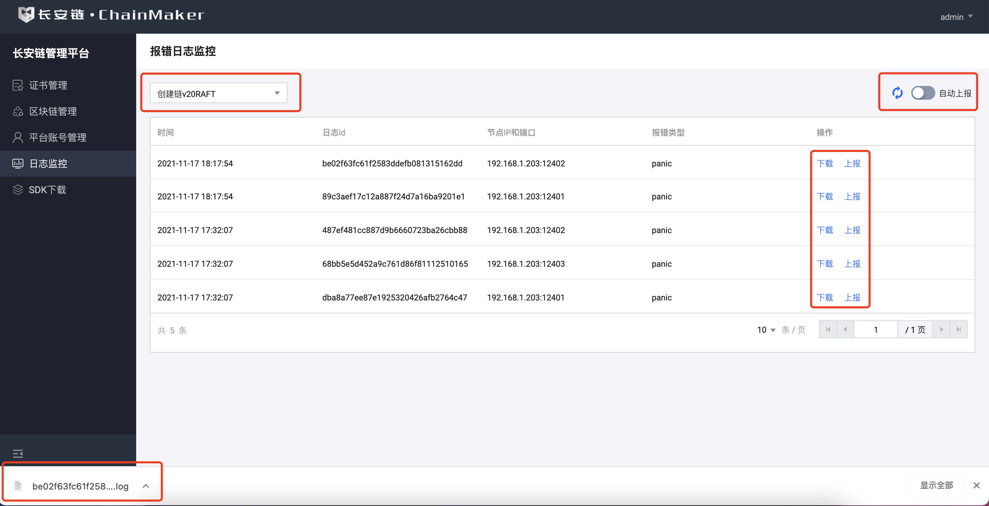
Task: Toggle the 自动上报 switch
Action: [x=923, y=93]
